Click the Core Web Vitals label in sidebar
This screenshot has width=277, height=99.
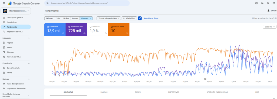(x=13, y=68)
